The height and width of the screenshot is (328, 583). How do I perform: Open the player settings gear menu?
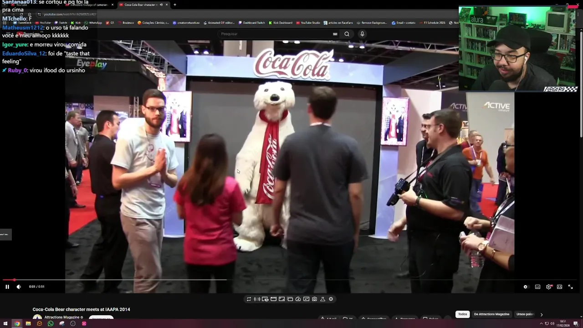coord(549,287)
